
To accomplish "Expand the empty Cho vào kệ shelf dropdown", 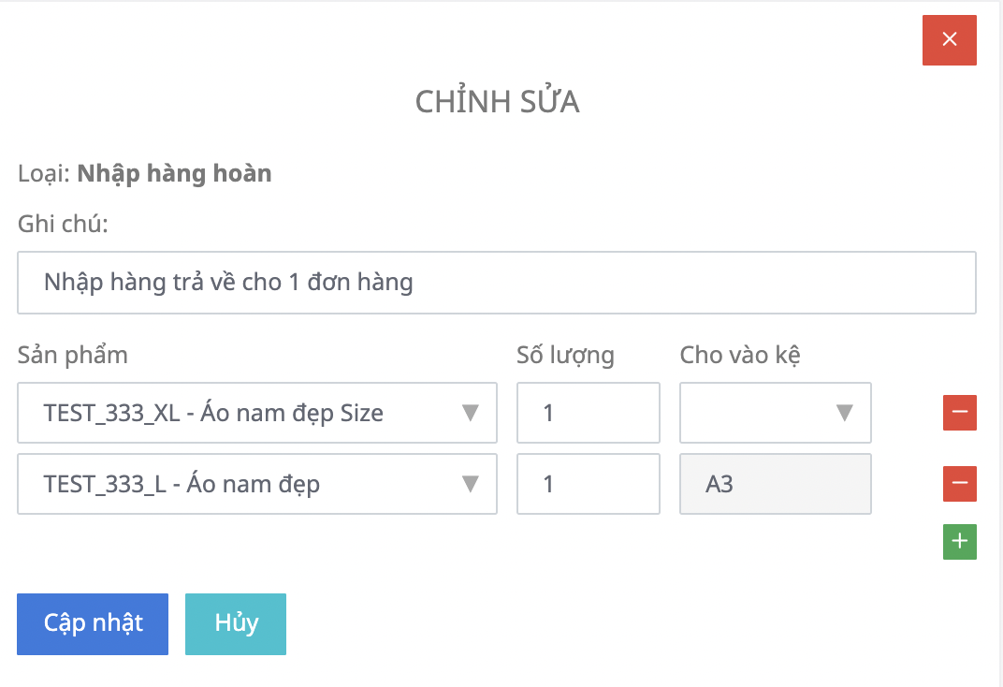I will (775, 412).
